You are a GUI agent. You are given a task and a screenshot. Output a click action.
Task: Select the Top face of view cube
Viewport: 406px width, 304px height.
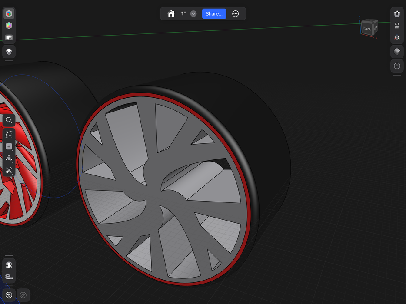[370, 20]
